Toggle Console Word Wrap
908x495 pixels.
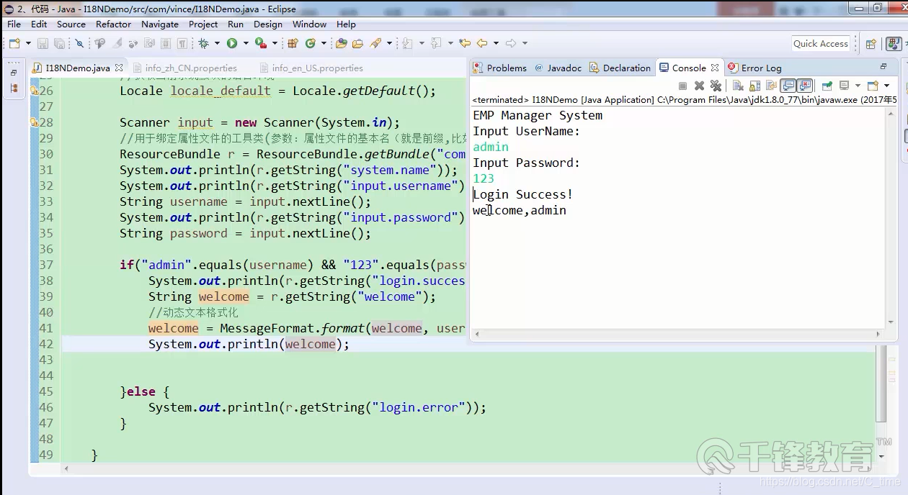[771, 86]
